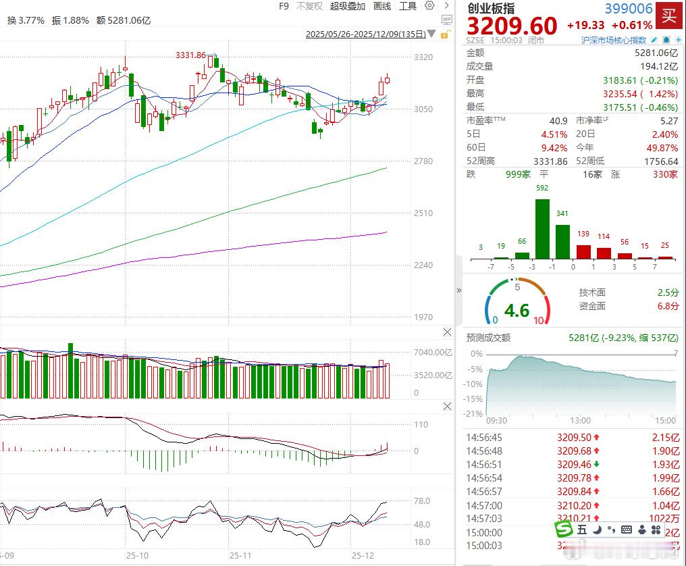The width and height of the screenshot is (686, 566).
Task: Click the 预测成交额 label
Action: point(488,338)
